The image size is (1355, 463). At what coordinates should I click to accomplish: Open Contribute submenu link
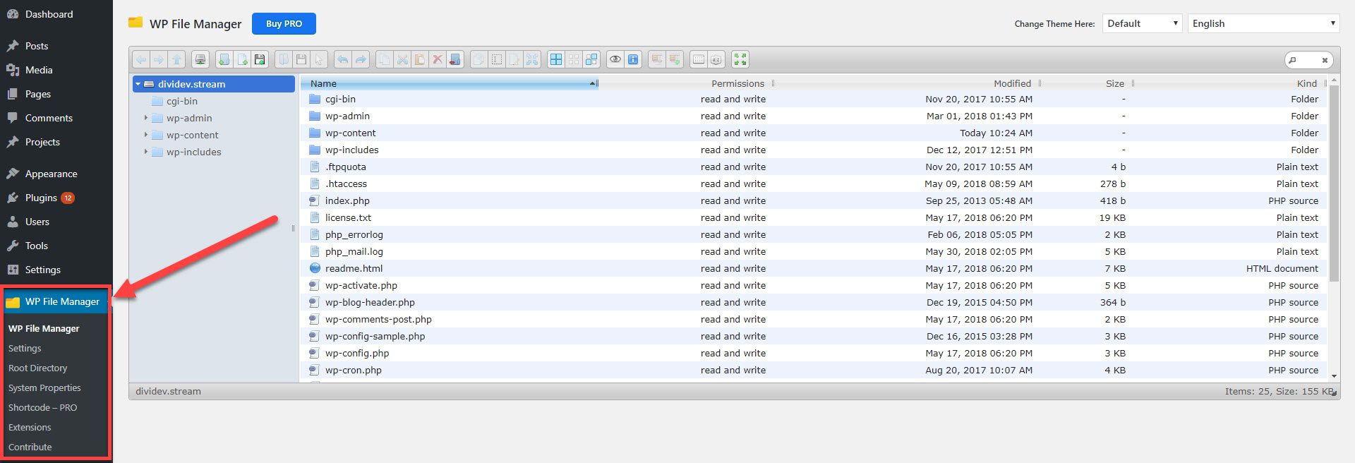point(30,447)
